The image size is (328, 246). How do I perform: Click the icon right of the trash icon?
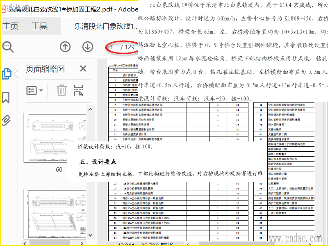(x=78, y=90)
